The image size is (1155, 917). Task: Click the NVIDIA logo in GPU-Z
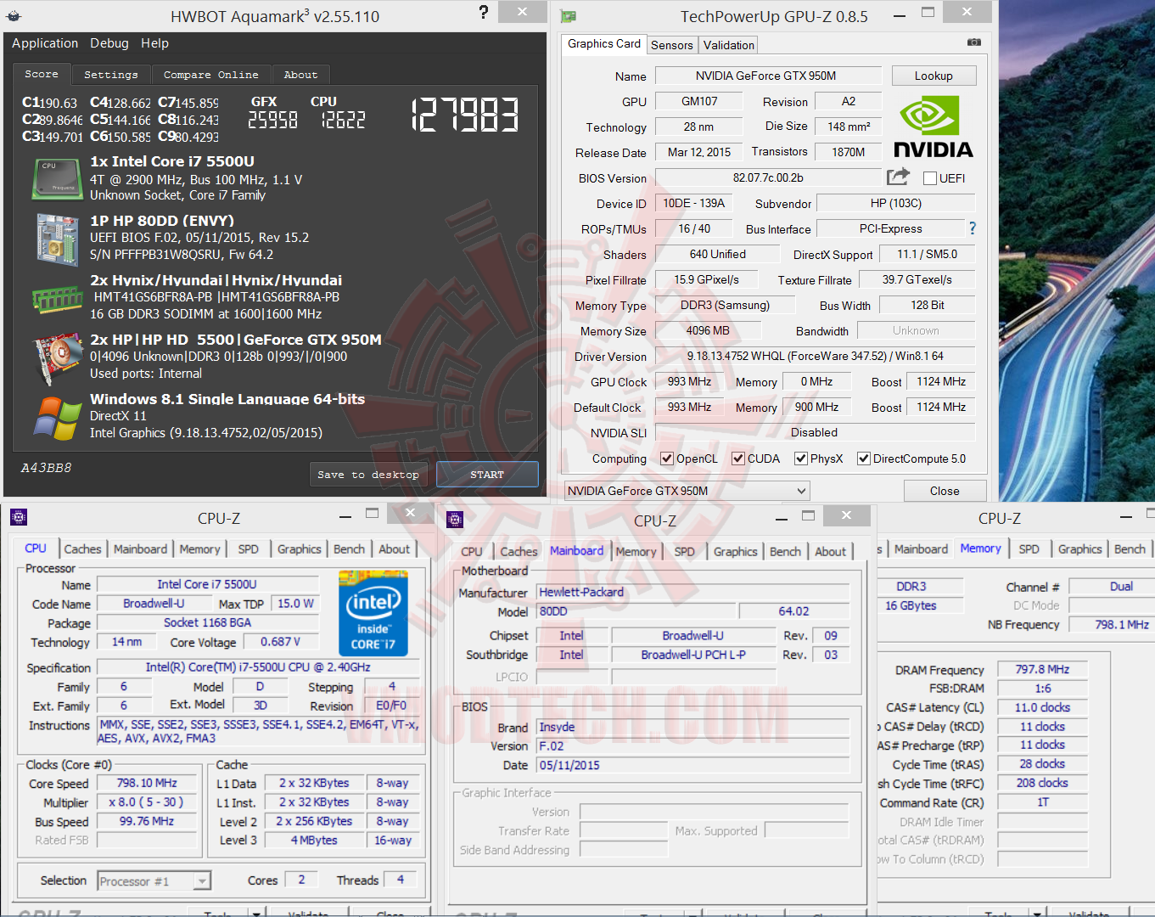point(933,127)
